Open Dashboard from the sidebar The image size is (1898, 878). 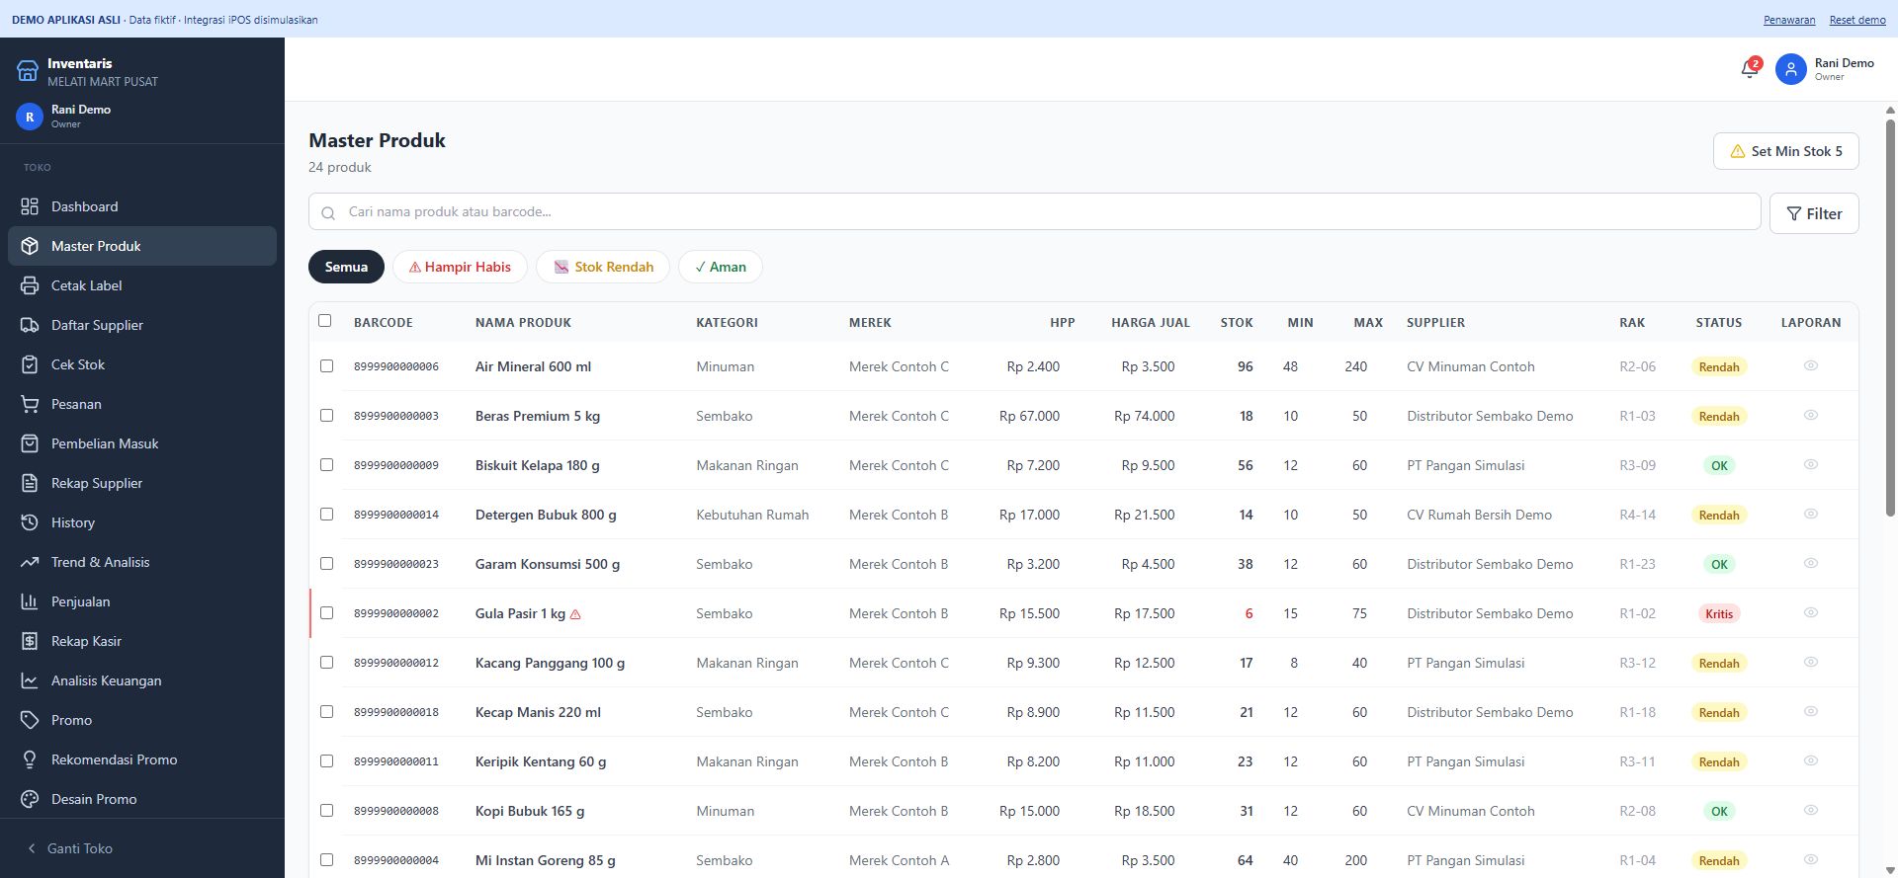pos(142,206)
